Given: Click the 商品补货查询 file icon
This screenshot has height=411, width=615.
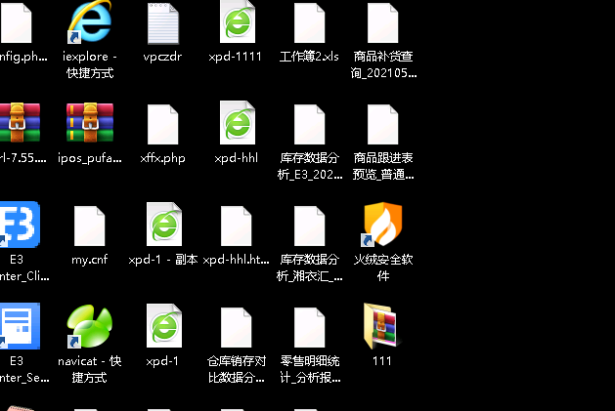Looking at the screenshot, I should pyautogui.click(x=382, y=23).
